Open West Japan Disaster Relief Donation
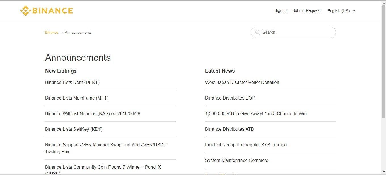This screenshot has height=175, width=386. point(242,82)
